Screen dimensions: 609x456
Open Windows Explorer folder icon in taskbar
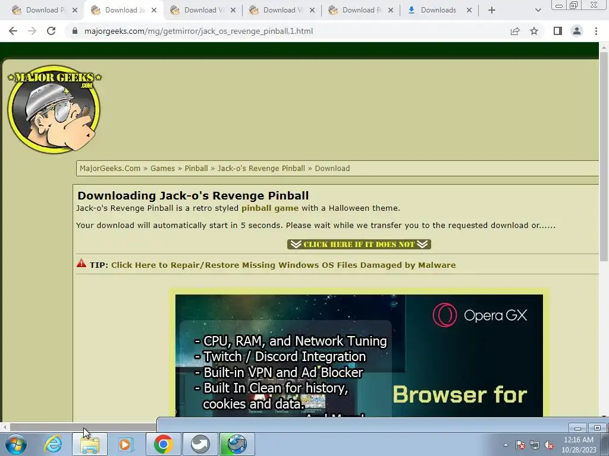point(90,444)
